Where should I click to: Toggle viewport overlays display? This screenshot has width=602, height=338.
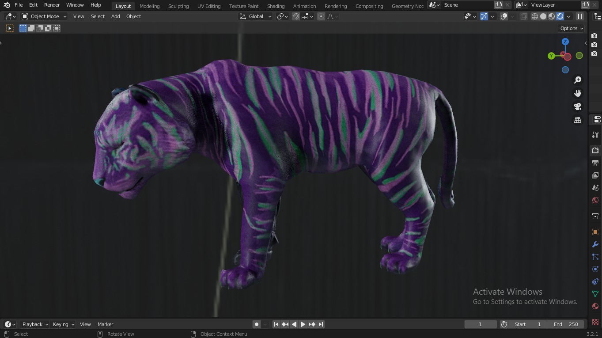pyautogui.click(x=504, y=16)
